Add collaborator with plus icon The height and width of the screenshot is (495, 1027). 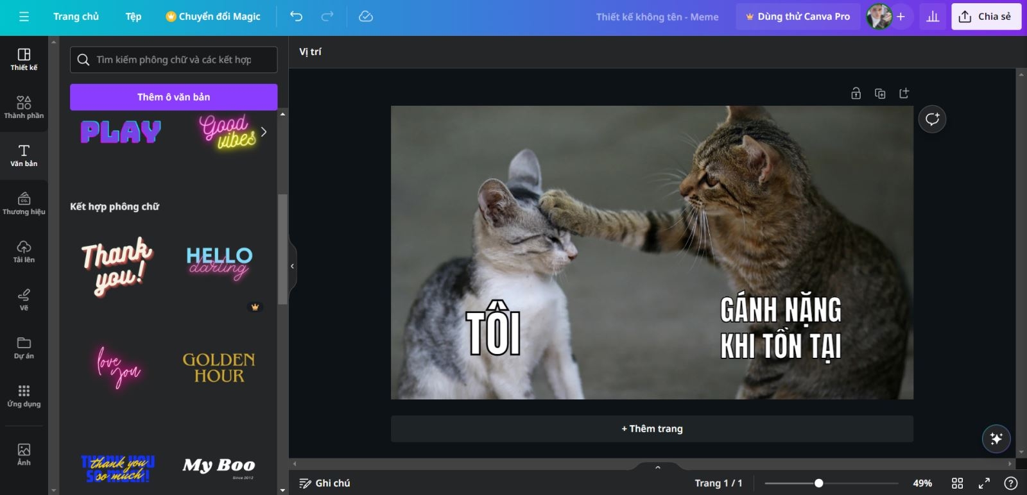(901, 17)
